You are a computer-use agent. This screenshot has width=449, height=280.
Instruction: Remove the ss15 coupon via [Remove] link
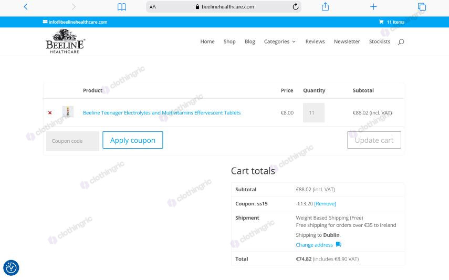click(325, 204)
